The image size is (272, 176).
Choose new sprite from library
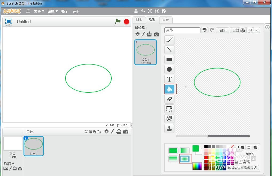coord(107,131)
